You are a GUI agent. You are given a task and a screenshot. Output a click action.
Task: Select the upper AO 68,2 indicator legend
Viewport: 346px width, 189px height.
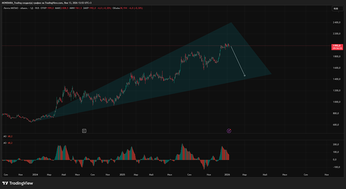[x=8, y=136]
